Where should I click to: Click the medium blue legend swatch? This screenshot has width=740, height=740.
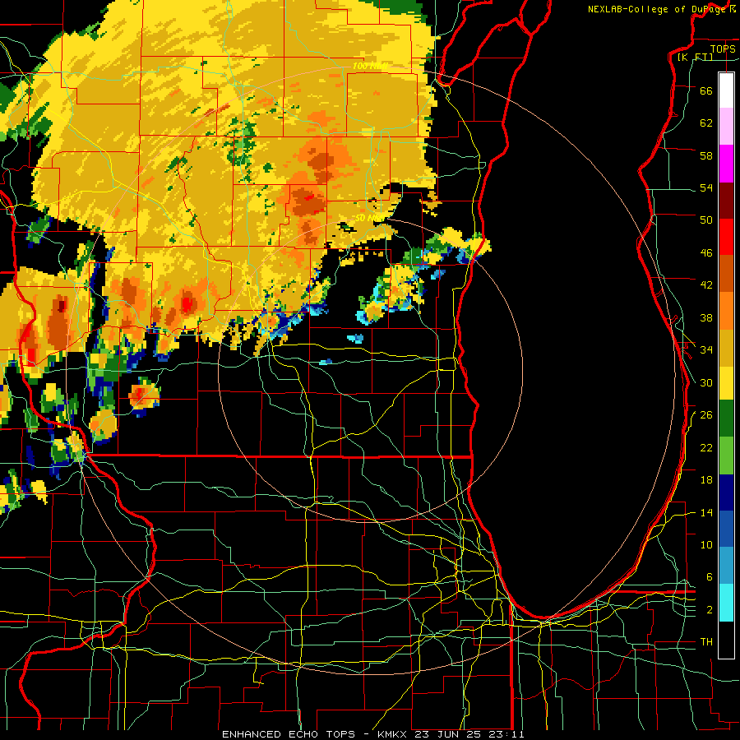pyautogui.click(x=726, y=529)
